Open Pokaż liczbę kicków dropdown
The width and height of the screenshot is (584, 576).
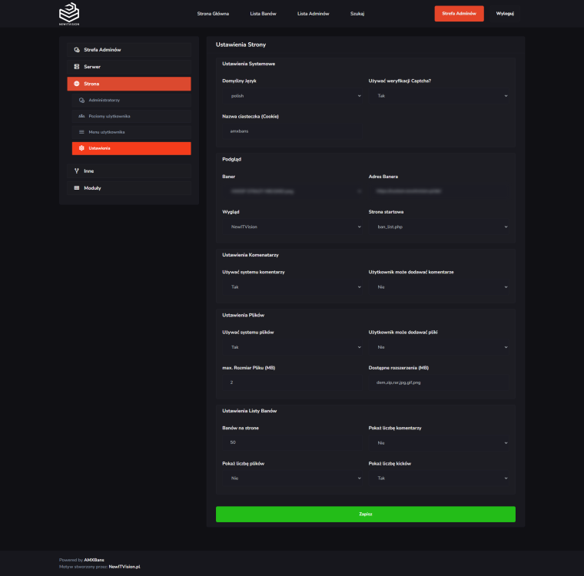[439, 478]
